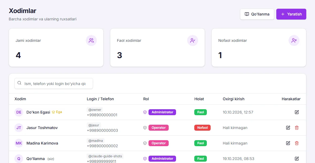The width and height of the screenshot is (315, 163).
Task: Click the Jami xodimlar total count 4
Action: (18, 55)
